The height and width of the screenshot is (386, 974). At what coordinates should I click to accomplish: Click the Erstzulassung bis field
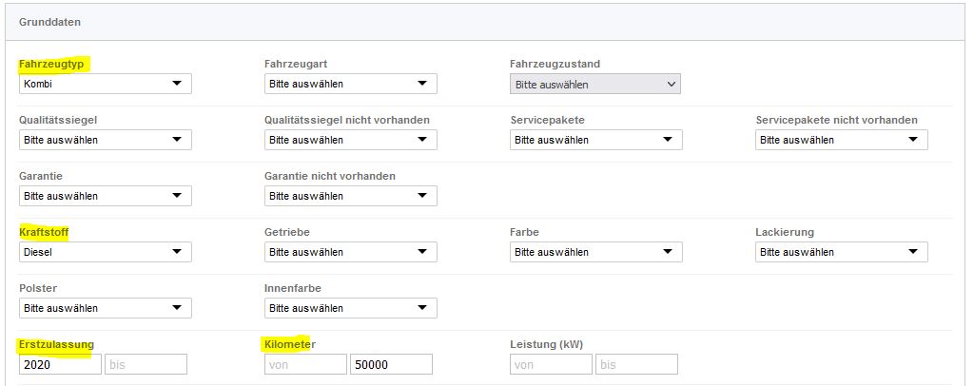[146, 364]
